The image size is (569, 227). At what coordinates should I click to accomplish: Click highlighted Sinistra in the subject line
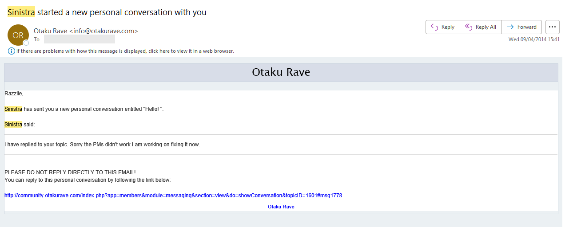[21, 12]
